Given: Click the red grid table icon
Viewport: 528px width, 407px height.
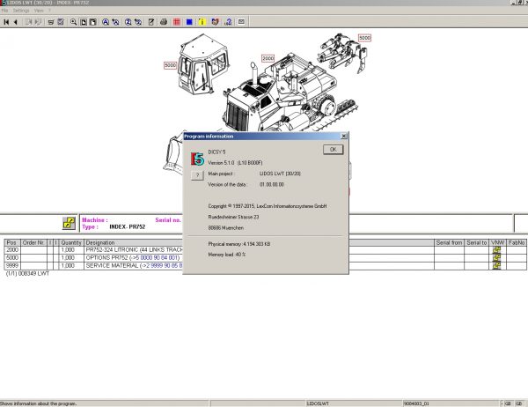Looking at the screenshot, I should coord(177,22).
